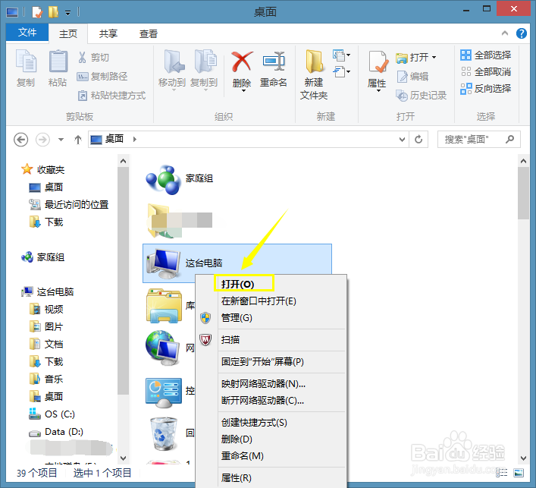Open the 音乐 folder in the sidebar
Image resolution: width=536 pixels, height=488 pixels.
46,379
